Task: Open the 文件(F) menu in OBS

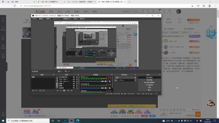Action: pos(34,19)
